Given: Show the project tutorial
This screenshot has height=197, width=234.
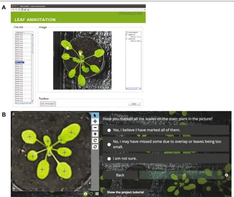Looking at the screenshot, I should [125, 192].
